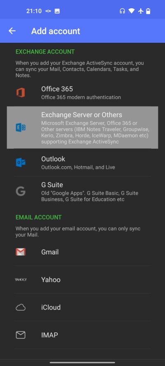
Task: Tap the airplane mode status icon
Action: click(141, 11)
